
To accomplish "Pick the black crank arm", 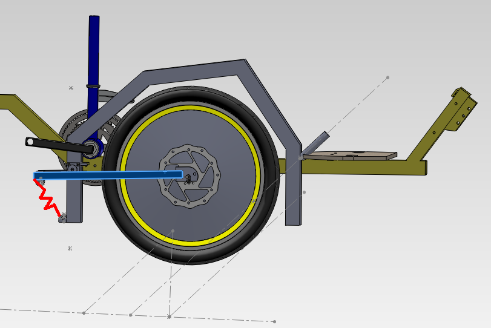I will (x=58, y=145).
